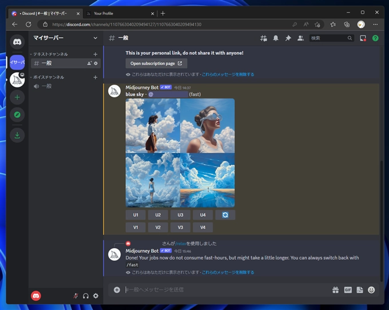
Task: Click the red user avatar in bottom panel
Action: (x=36, y=296)
